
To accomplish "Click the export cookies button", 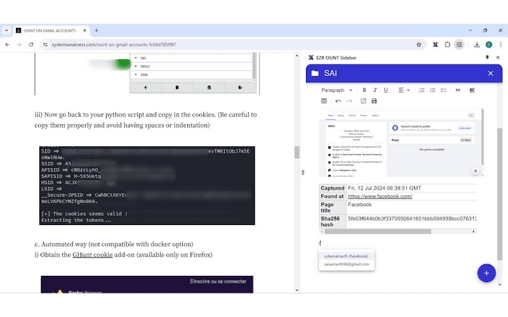I will tap(240, 87).
